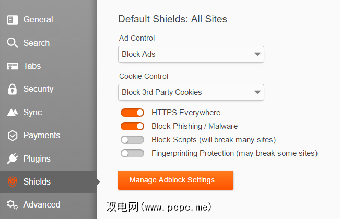Turn off Block Phishing / Malware switch
The height and width of the screenshot is (219, 340).
(132, 126)
